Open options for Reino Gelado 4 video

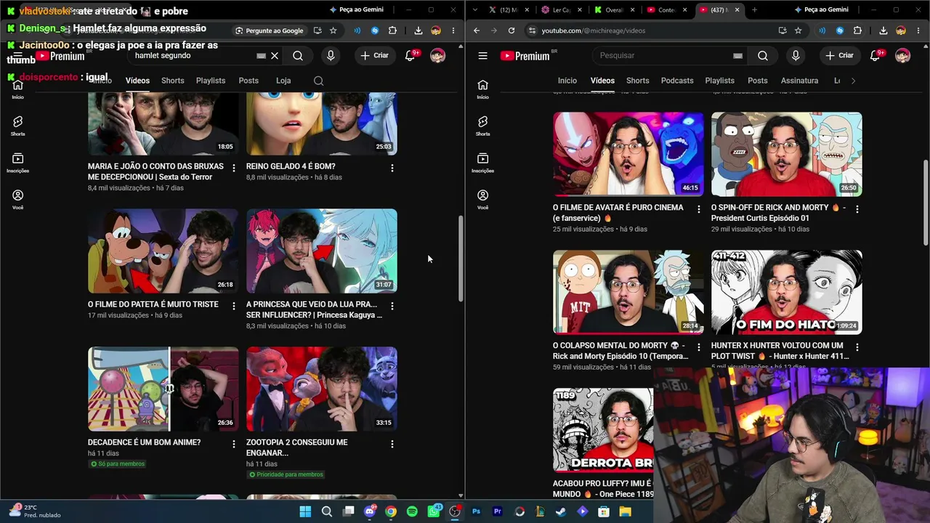392,168
